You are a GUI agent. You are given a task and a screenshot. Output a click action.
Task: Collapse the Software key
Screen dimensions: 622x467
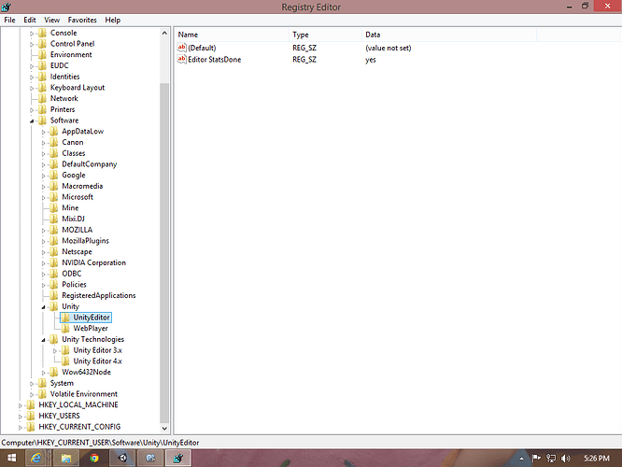click(32, 120)
